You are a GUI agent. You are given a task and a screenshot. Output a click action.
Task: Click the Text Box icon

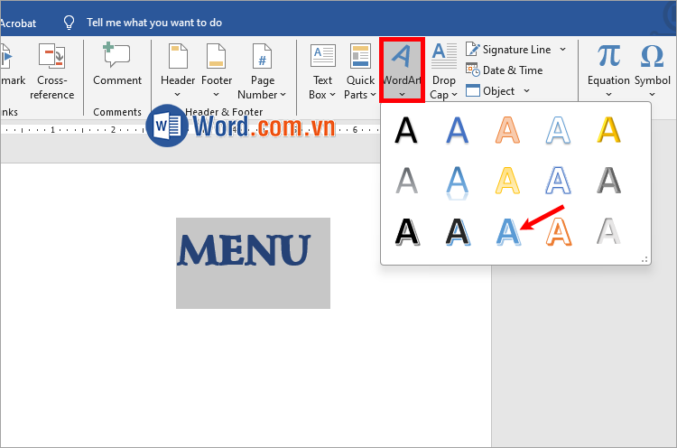[x=323, y=56]
